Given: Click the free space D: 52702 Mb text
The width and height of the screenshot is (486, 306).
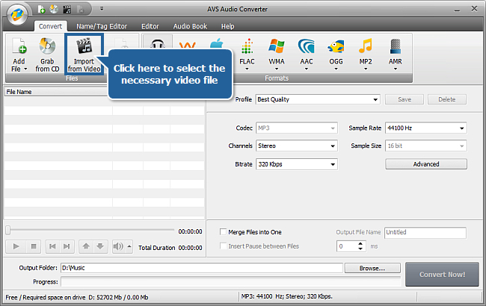Looking at the screenshot, I should click(x=118, y=297).
